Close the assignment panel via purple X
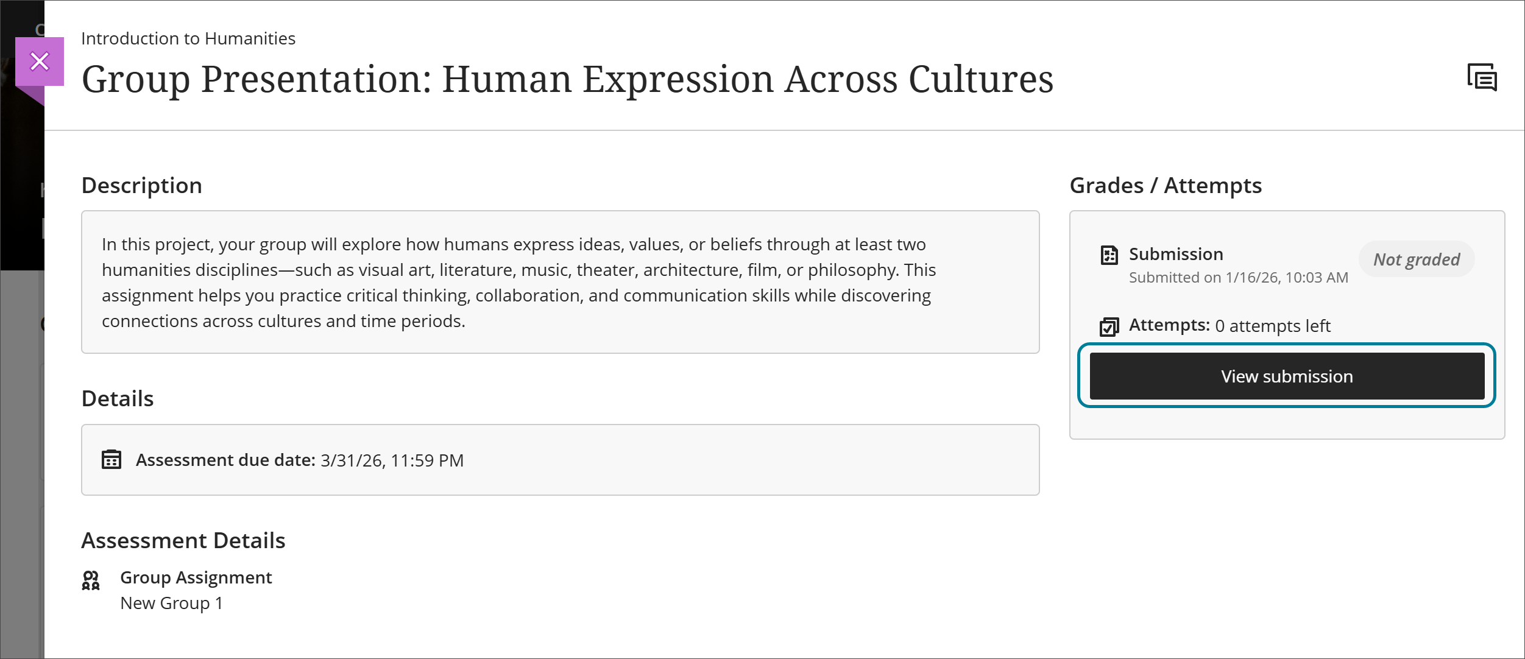 pyautogui.click(x=40, y=61)
